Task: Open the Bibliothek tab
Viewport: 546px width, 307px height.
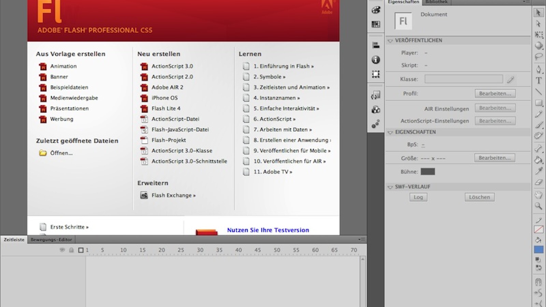Action: coord(436,2)
